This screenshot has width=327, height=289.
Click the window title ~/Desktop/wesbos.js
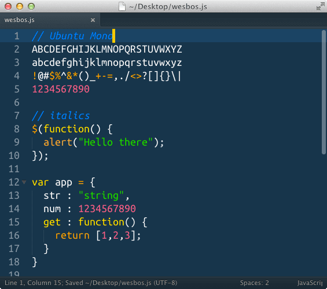tap(168, 7)
